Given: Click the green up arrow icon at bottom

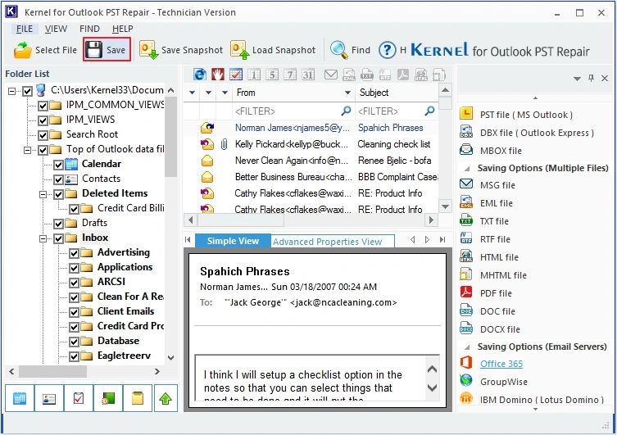Looking at the screenshot, I should coord(166,398).
